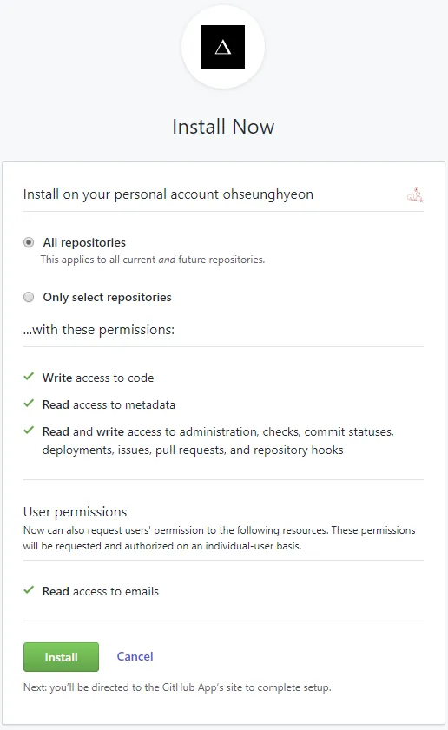Click the personal account ohseunghyeon heading
Screen dimensions: 448x730
[168, 194]
